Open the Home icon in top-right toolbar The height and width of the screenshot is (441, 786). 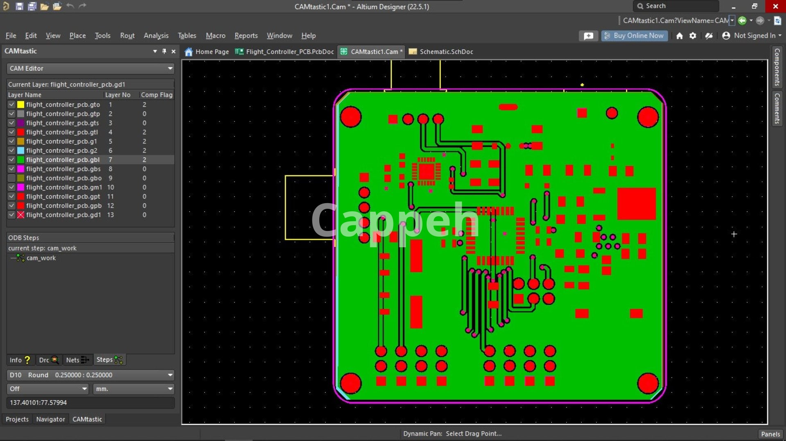[x=679, y=36]
